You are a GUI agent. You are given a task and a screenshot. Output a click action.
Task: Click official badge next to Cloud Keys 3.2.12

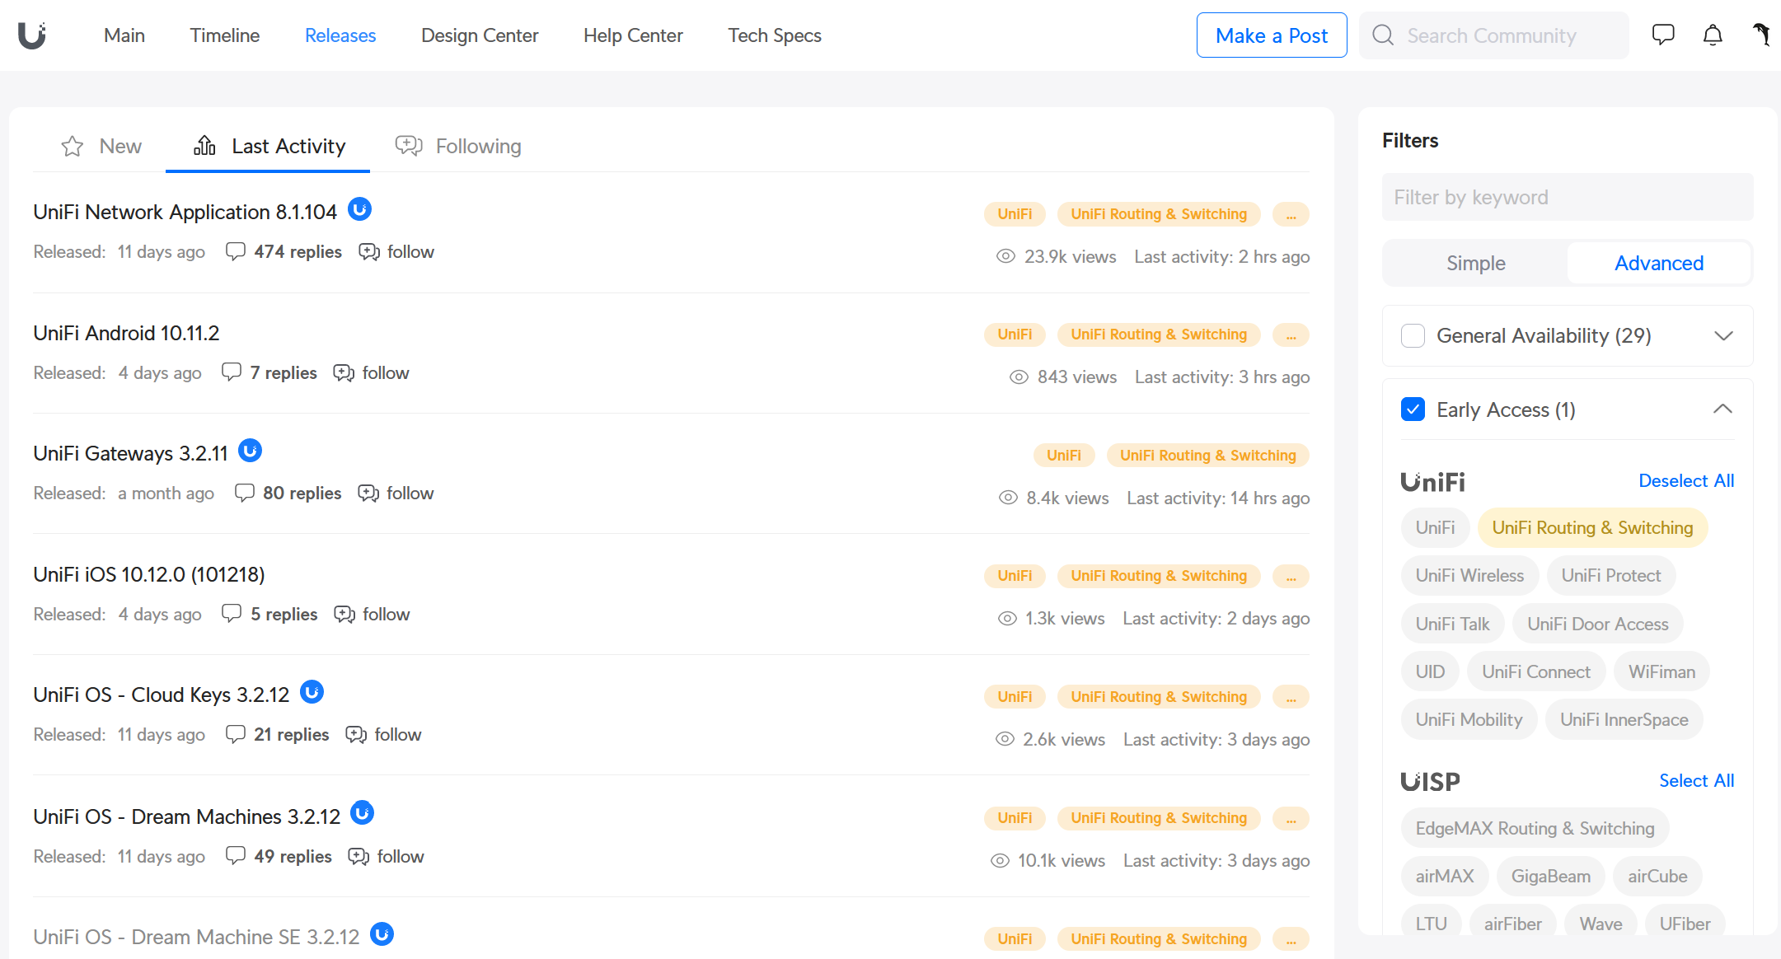coord(312,692)
